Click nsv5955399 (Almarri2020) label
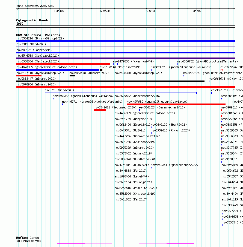The height and width of the screenshot is (247, 243). tap(134, 148)
